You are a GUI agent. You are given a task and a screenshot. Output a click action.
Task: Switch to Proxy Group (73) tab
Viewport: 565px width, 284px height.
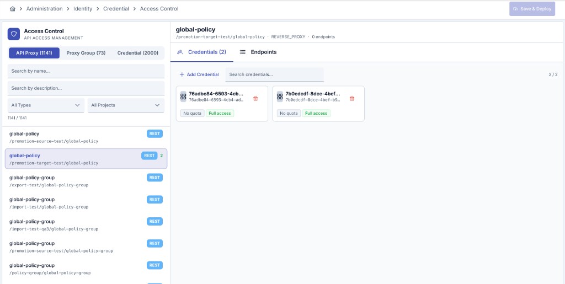tap(86, 53)
